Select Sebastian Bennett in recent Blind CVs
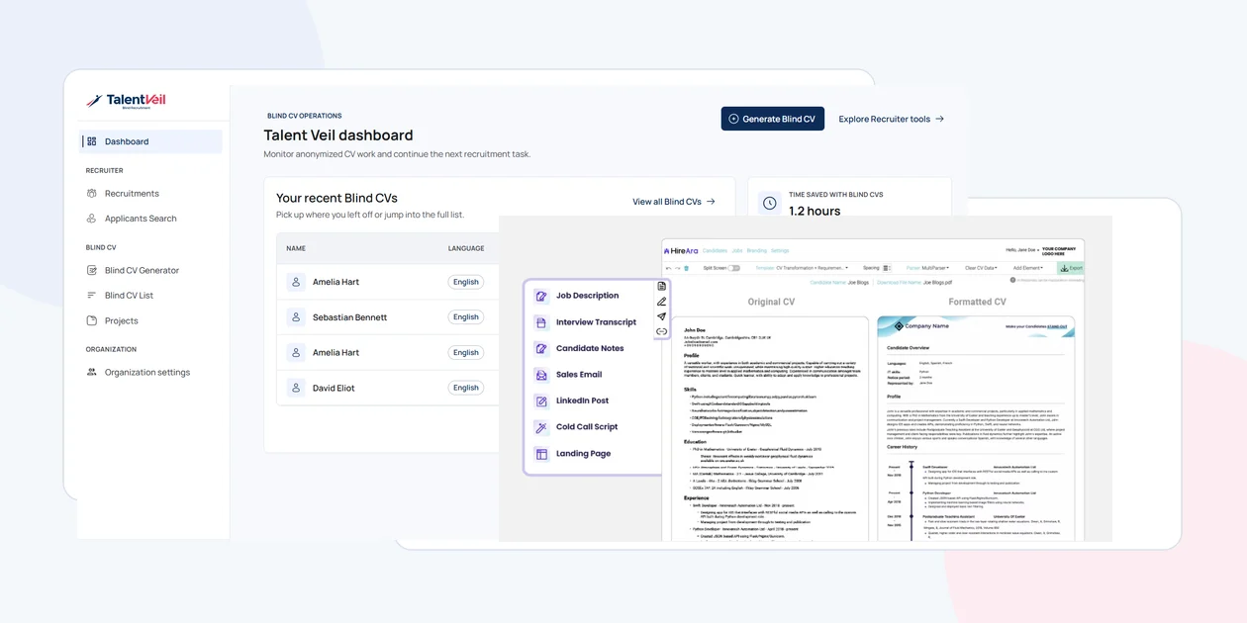 349,317
